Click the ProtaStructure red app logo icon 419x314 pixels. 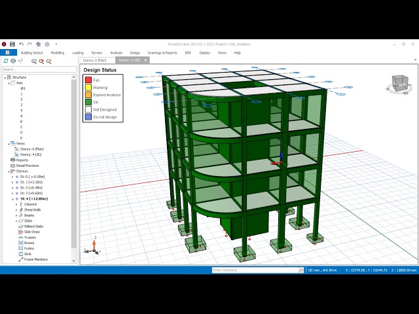[4, 44]
